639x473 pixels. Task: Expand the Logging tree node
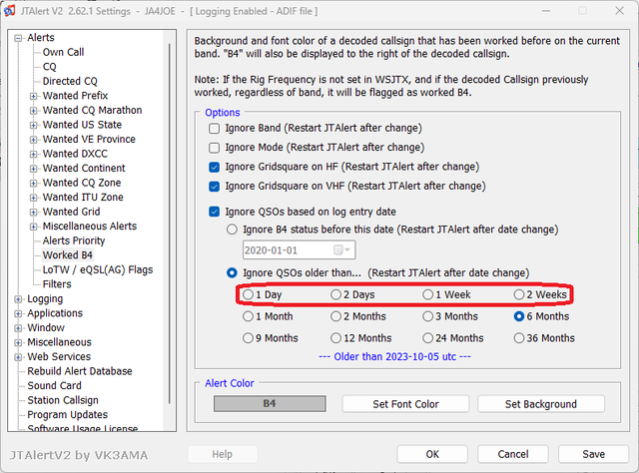(x=18, y=299)
